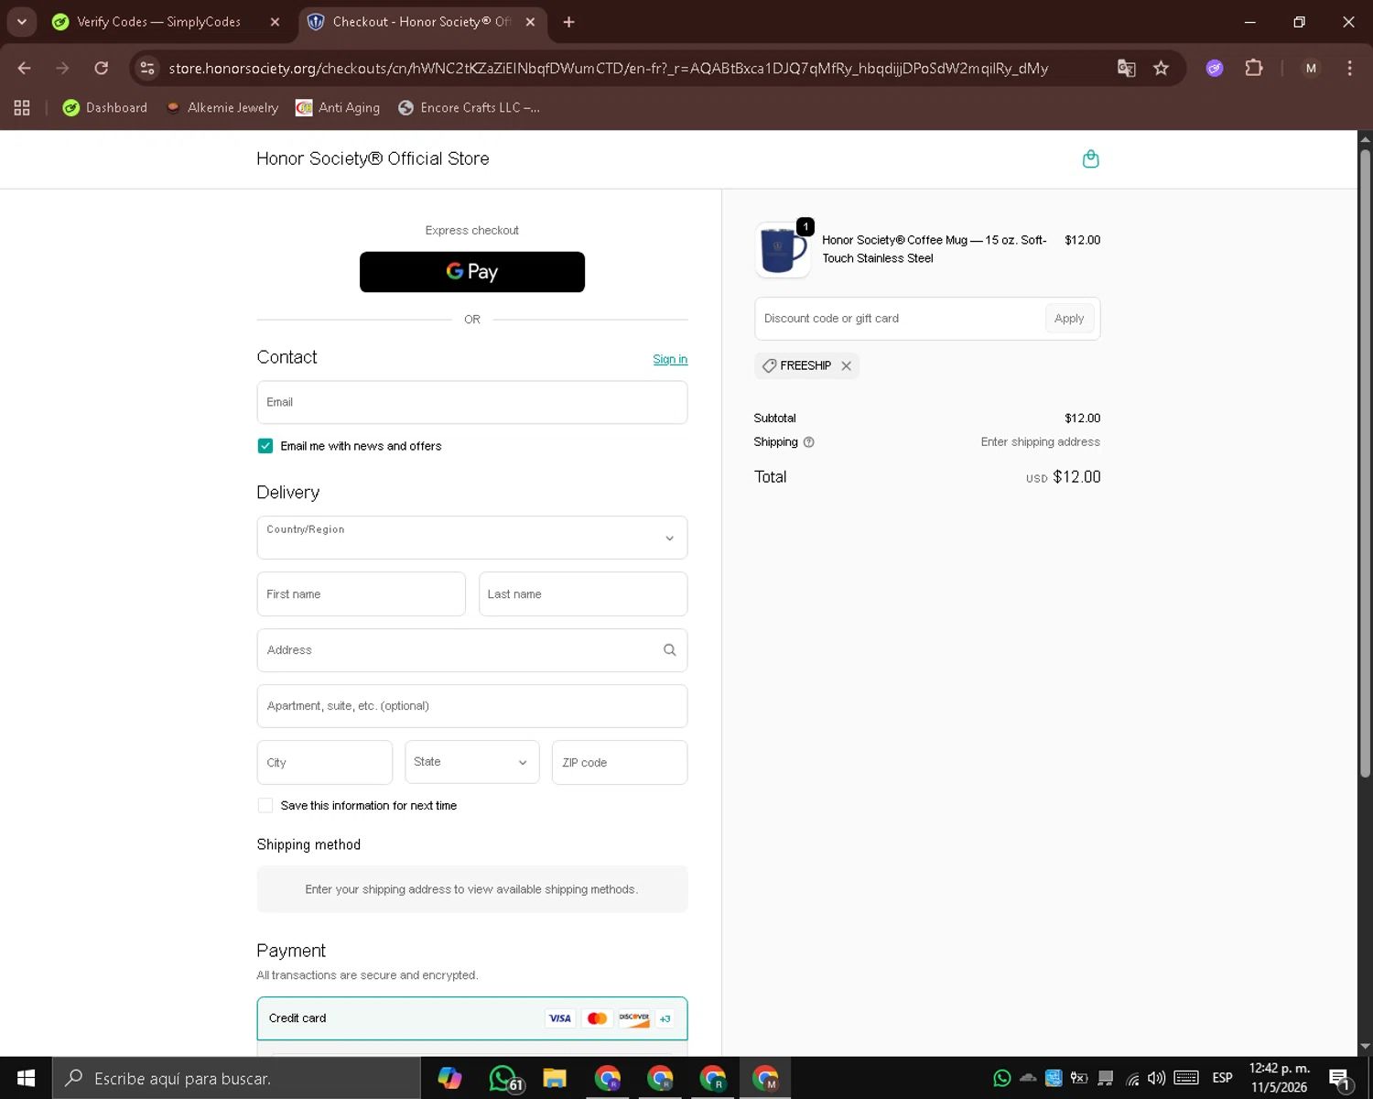1373x1099 pixels.
Task: Open the coffee mug product thumbnail
Action: (x=783, y=249)
